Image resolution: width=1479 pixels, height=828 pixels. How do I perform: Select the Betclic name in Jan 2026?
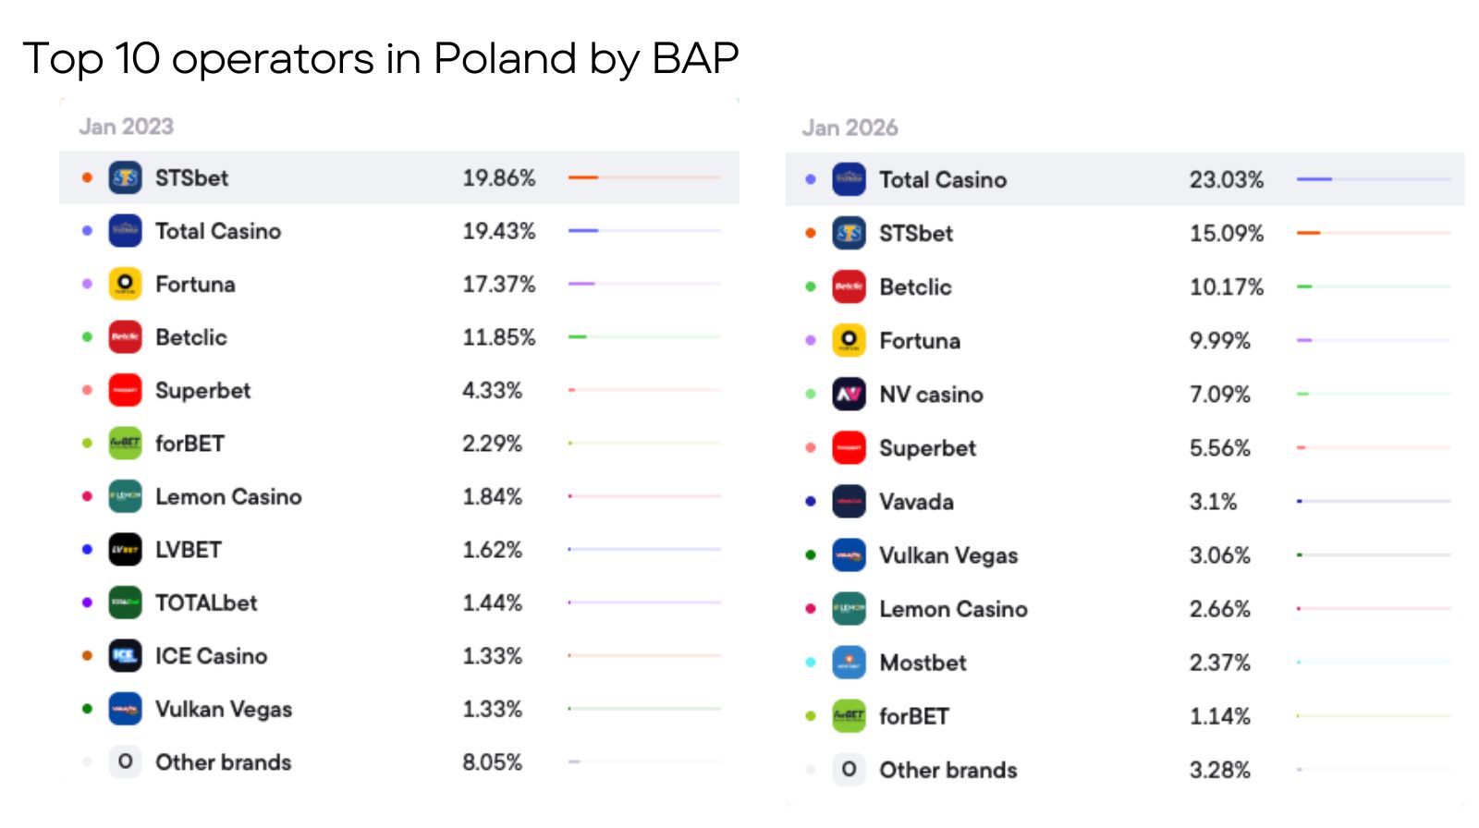click(x=915, y=287)
